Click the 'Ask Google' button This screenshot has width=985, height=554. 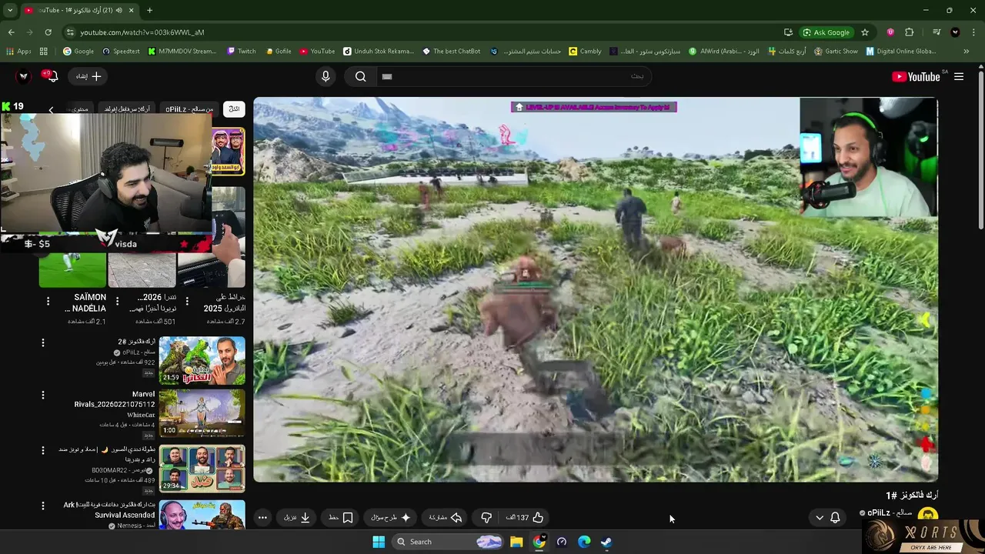click(x=827, y=32)
